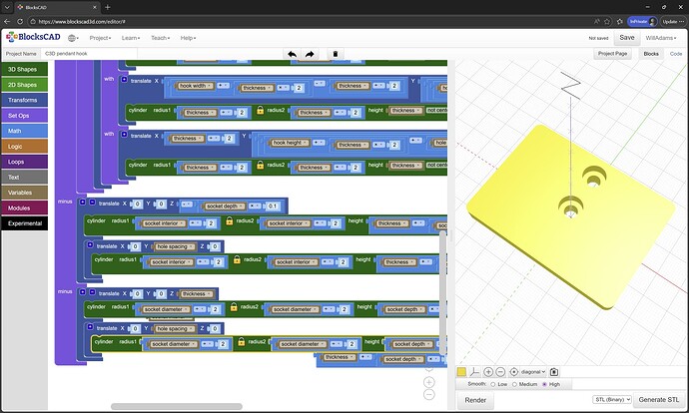Click the undo arrow in the toolbar

point(292,54)
